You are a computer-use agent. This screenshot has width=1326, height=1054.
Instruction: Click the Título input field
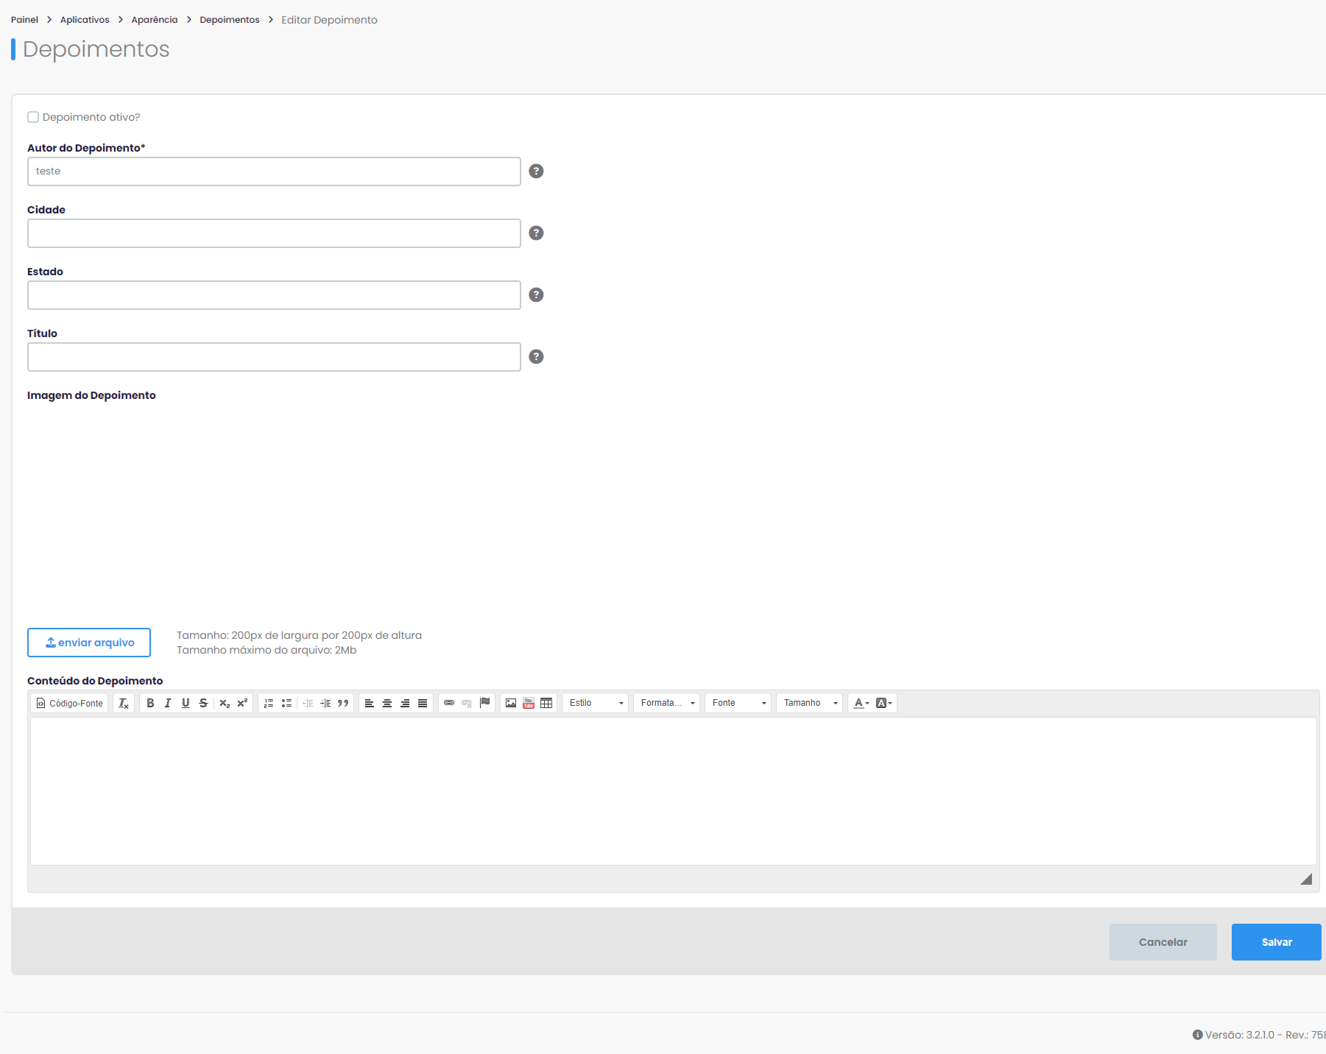274,357
